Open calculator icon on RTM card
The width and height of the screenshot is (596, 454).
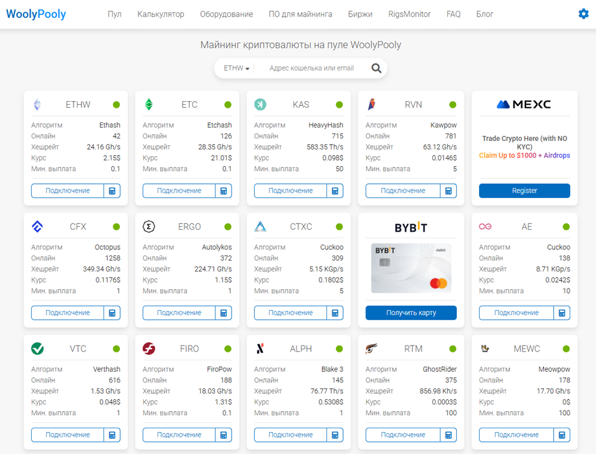(448, 435)
